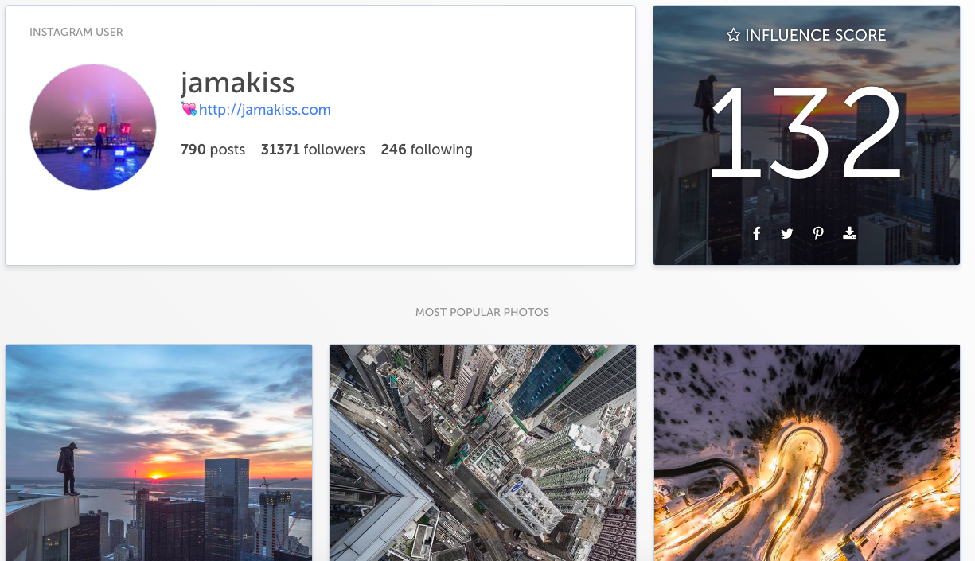The width and height of the screenshot is (975, 561).
Task: Click the 31371 followers count
Action: click(313, 150)
